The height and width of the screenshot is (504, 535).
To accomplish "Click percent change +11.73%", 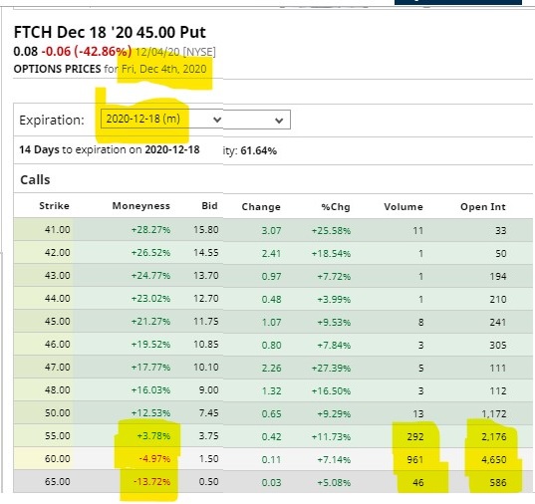I will [x=331, y=437].
